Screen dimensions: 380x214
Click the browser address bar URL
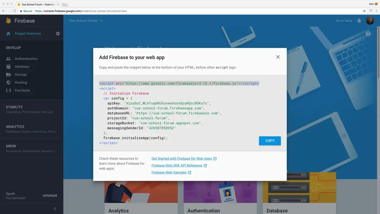point(81,11)
